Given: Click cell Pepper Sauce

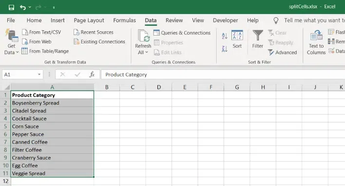Looking at the screenshot, I should pyautogui.click(x=52, y=134).
